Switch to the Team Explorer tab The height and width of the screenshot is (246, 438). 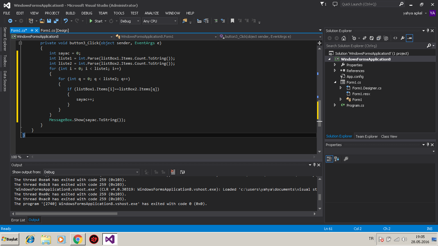point(366,136)
